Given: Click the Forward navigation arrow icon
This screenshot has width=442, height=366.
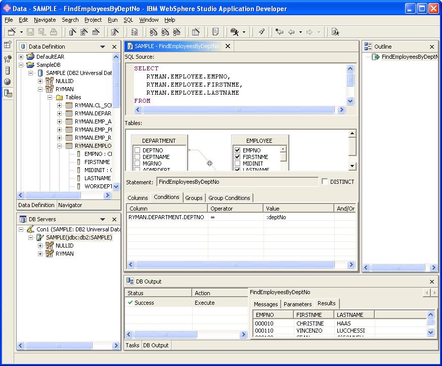Looking at the screenshot, I should click(x=309, y=32).
